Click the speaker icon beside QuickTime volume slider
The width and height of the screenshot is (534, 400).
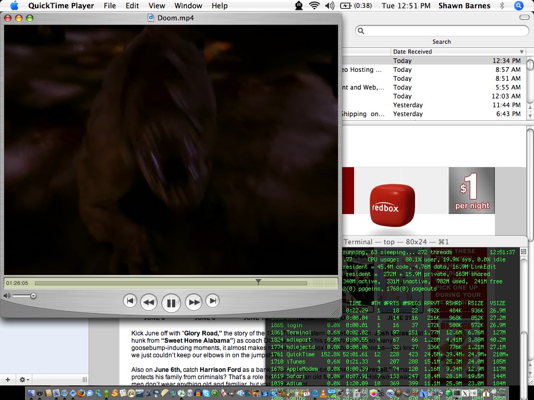[7, 296]
